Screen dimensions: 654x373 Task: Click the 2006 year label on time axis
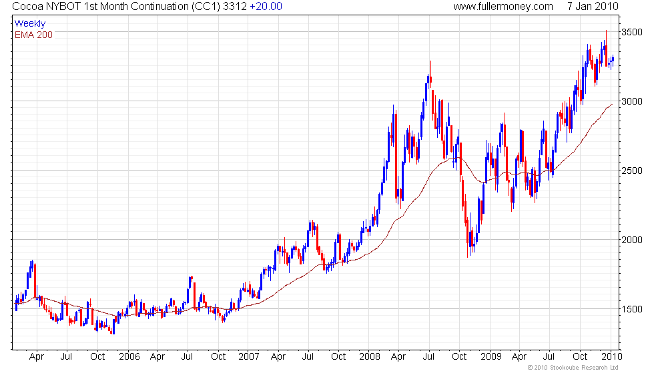pyautogui.click(x=129, y=356)
